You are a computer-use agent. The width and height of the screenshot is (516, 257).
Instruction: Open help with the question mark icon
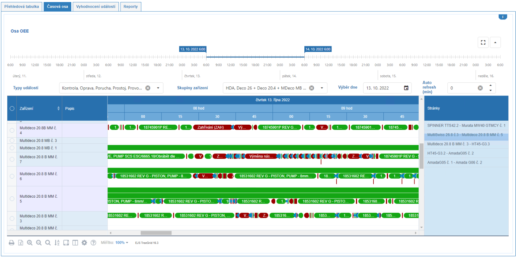93,243
